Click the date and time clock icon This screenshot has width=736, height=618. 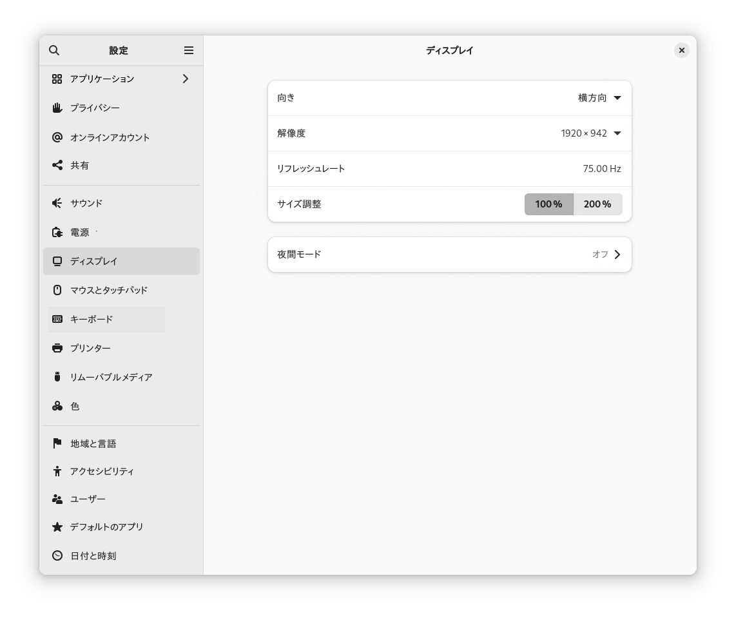[x=57, y=555]
